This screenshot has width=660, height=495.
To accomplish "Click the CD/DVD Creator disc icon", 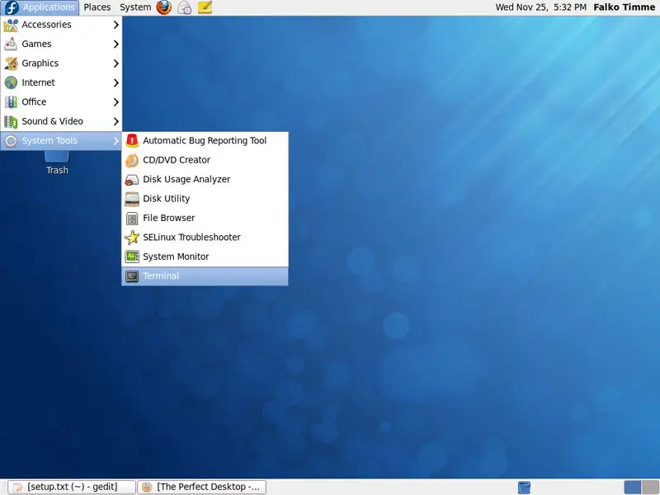I will pos(132,160).
